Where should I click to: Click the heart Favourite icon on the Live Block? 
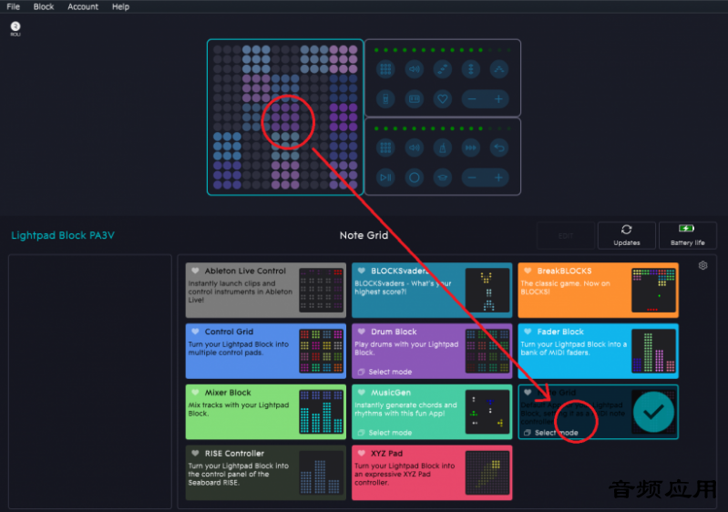click(443, 99)
